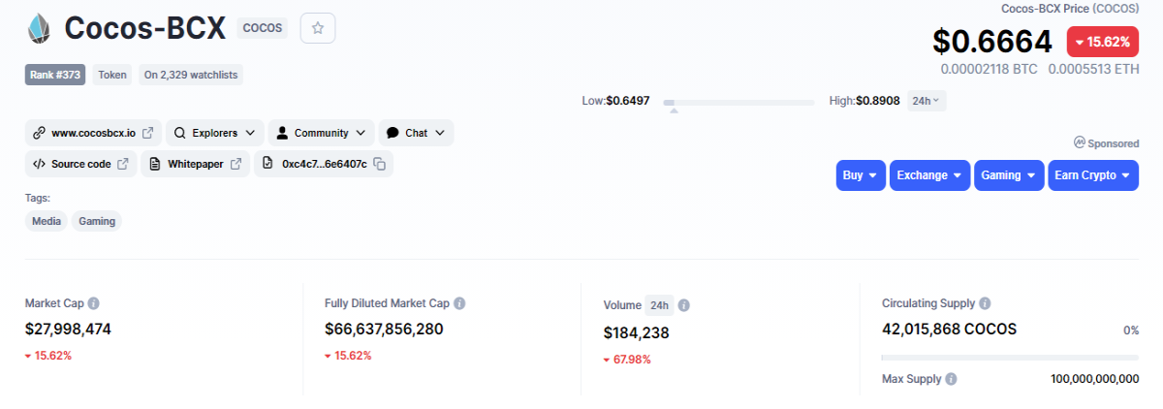Click the Circulating Supply info icon
Screen dimensions: 1163x409
[985, 303]
